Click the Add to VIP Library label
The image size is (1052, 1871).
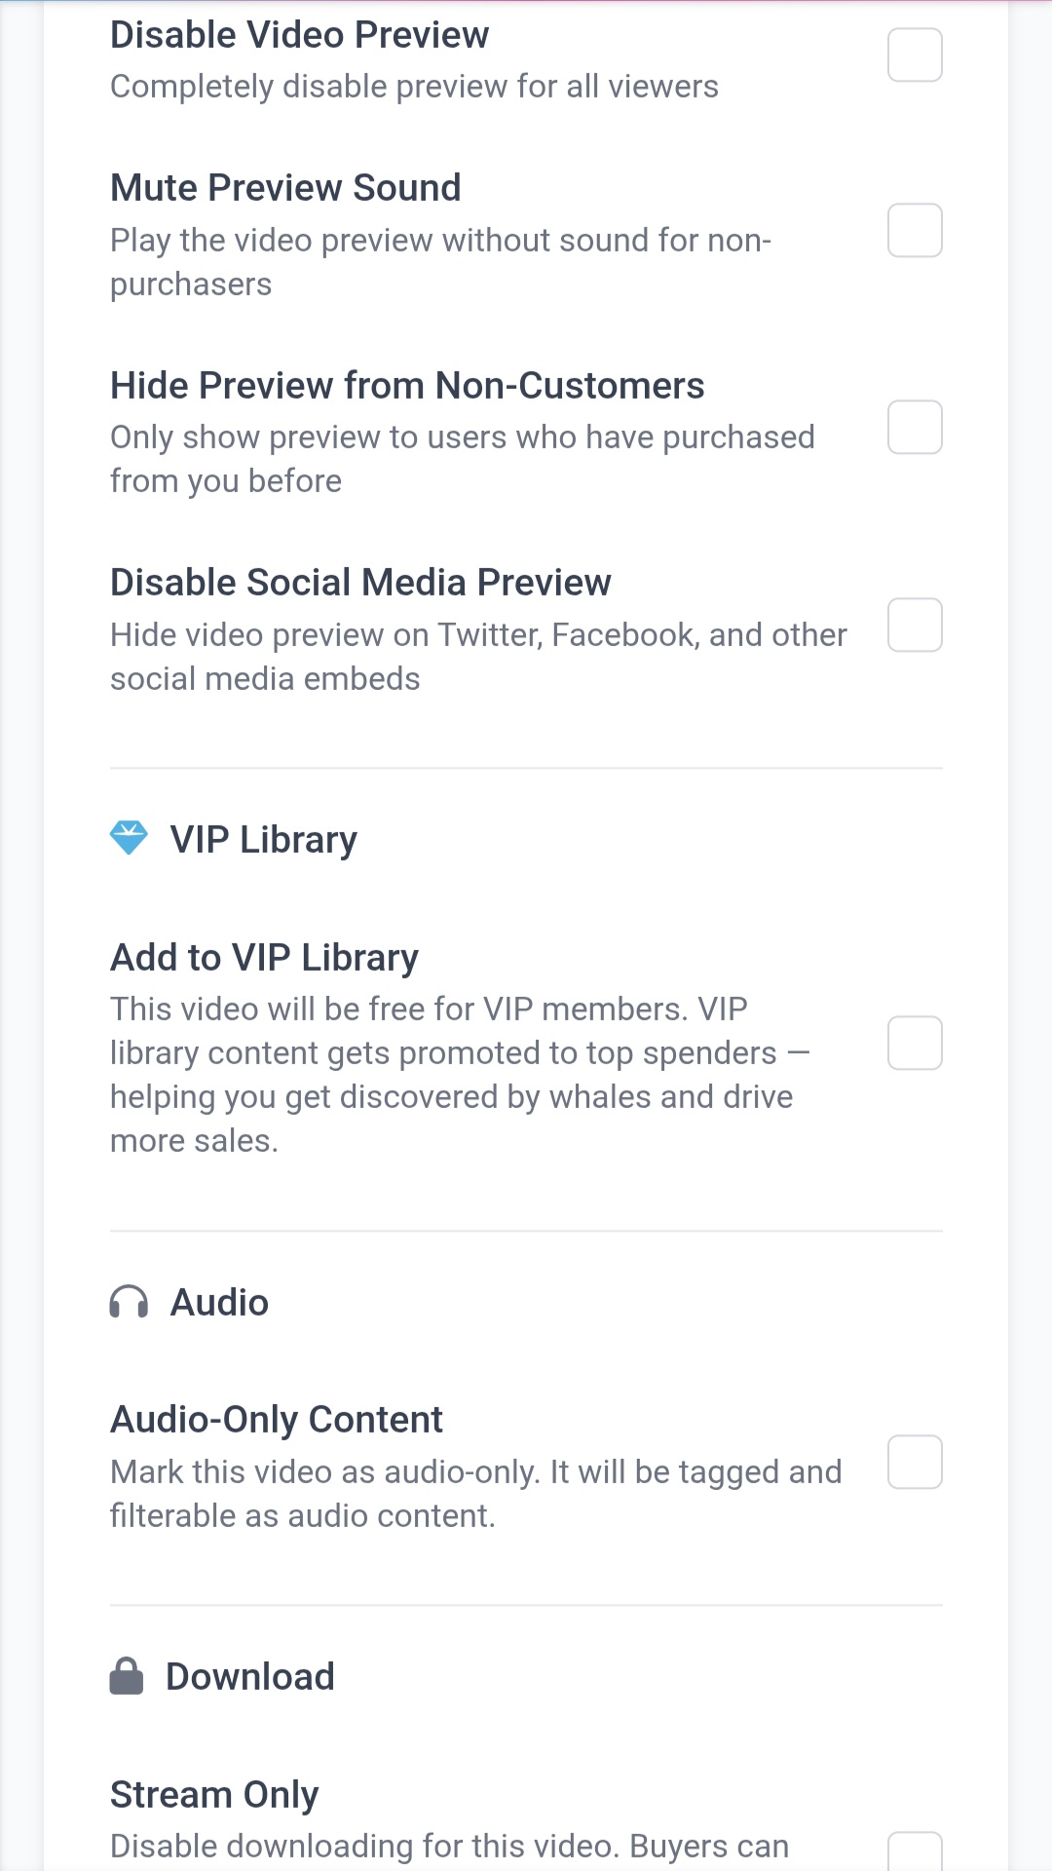[264, 958]
